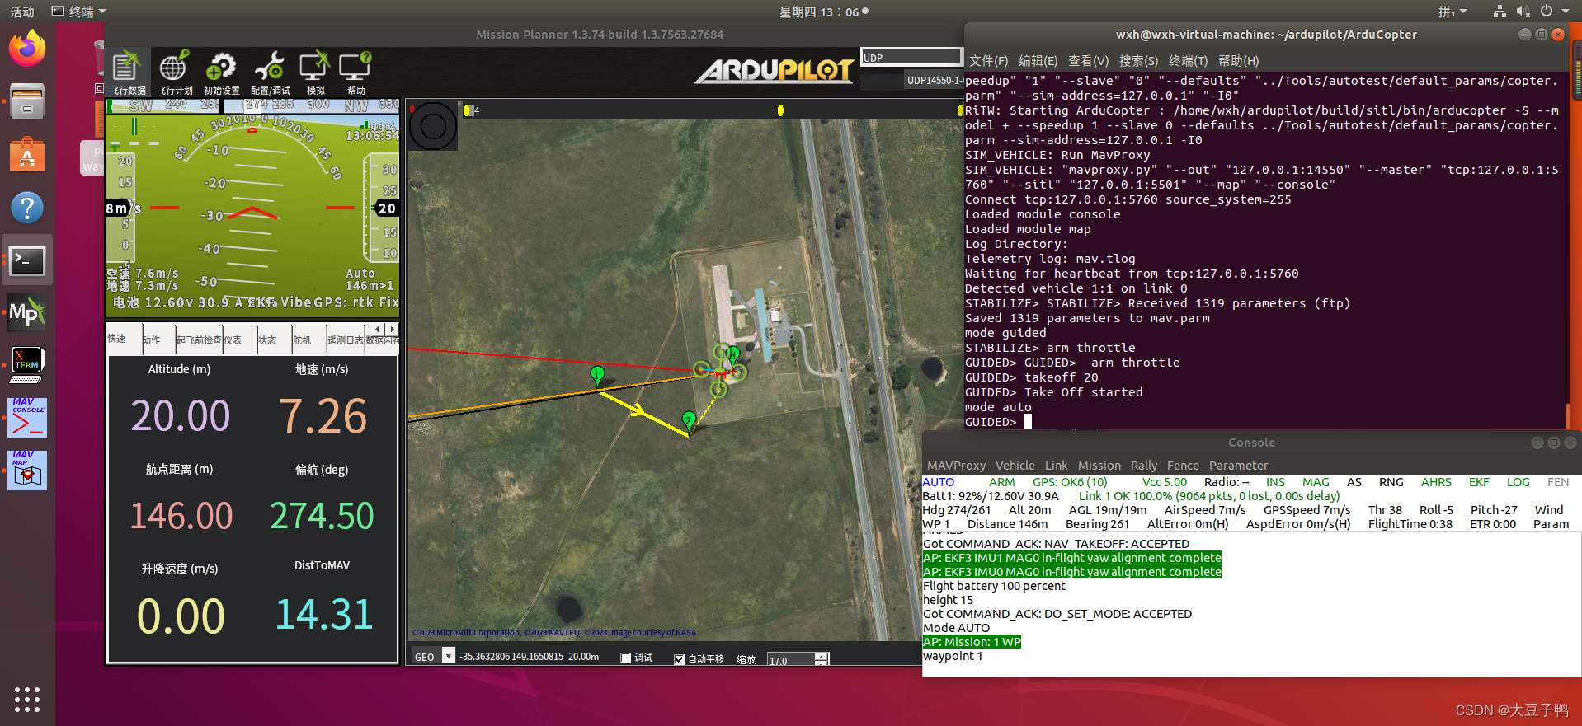This screenshot has height=726, width=1582.
Task: Open the 拼 input method dropdown
Action: (1453, 12)
